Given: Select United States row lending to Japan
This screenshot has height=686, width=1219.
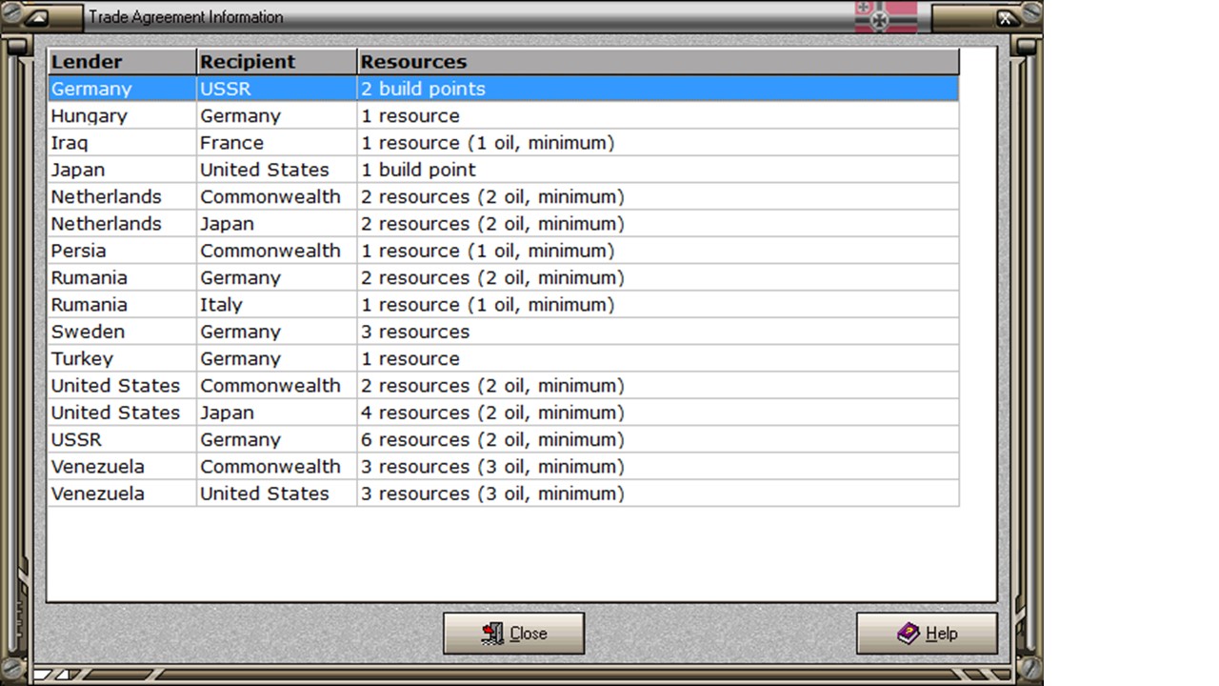Looking at the screenshot, I should click(503, 413).
